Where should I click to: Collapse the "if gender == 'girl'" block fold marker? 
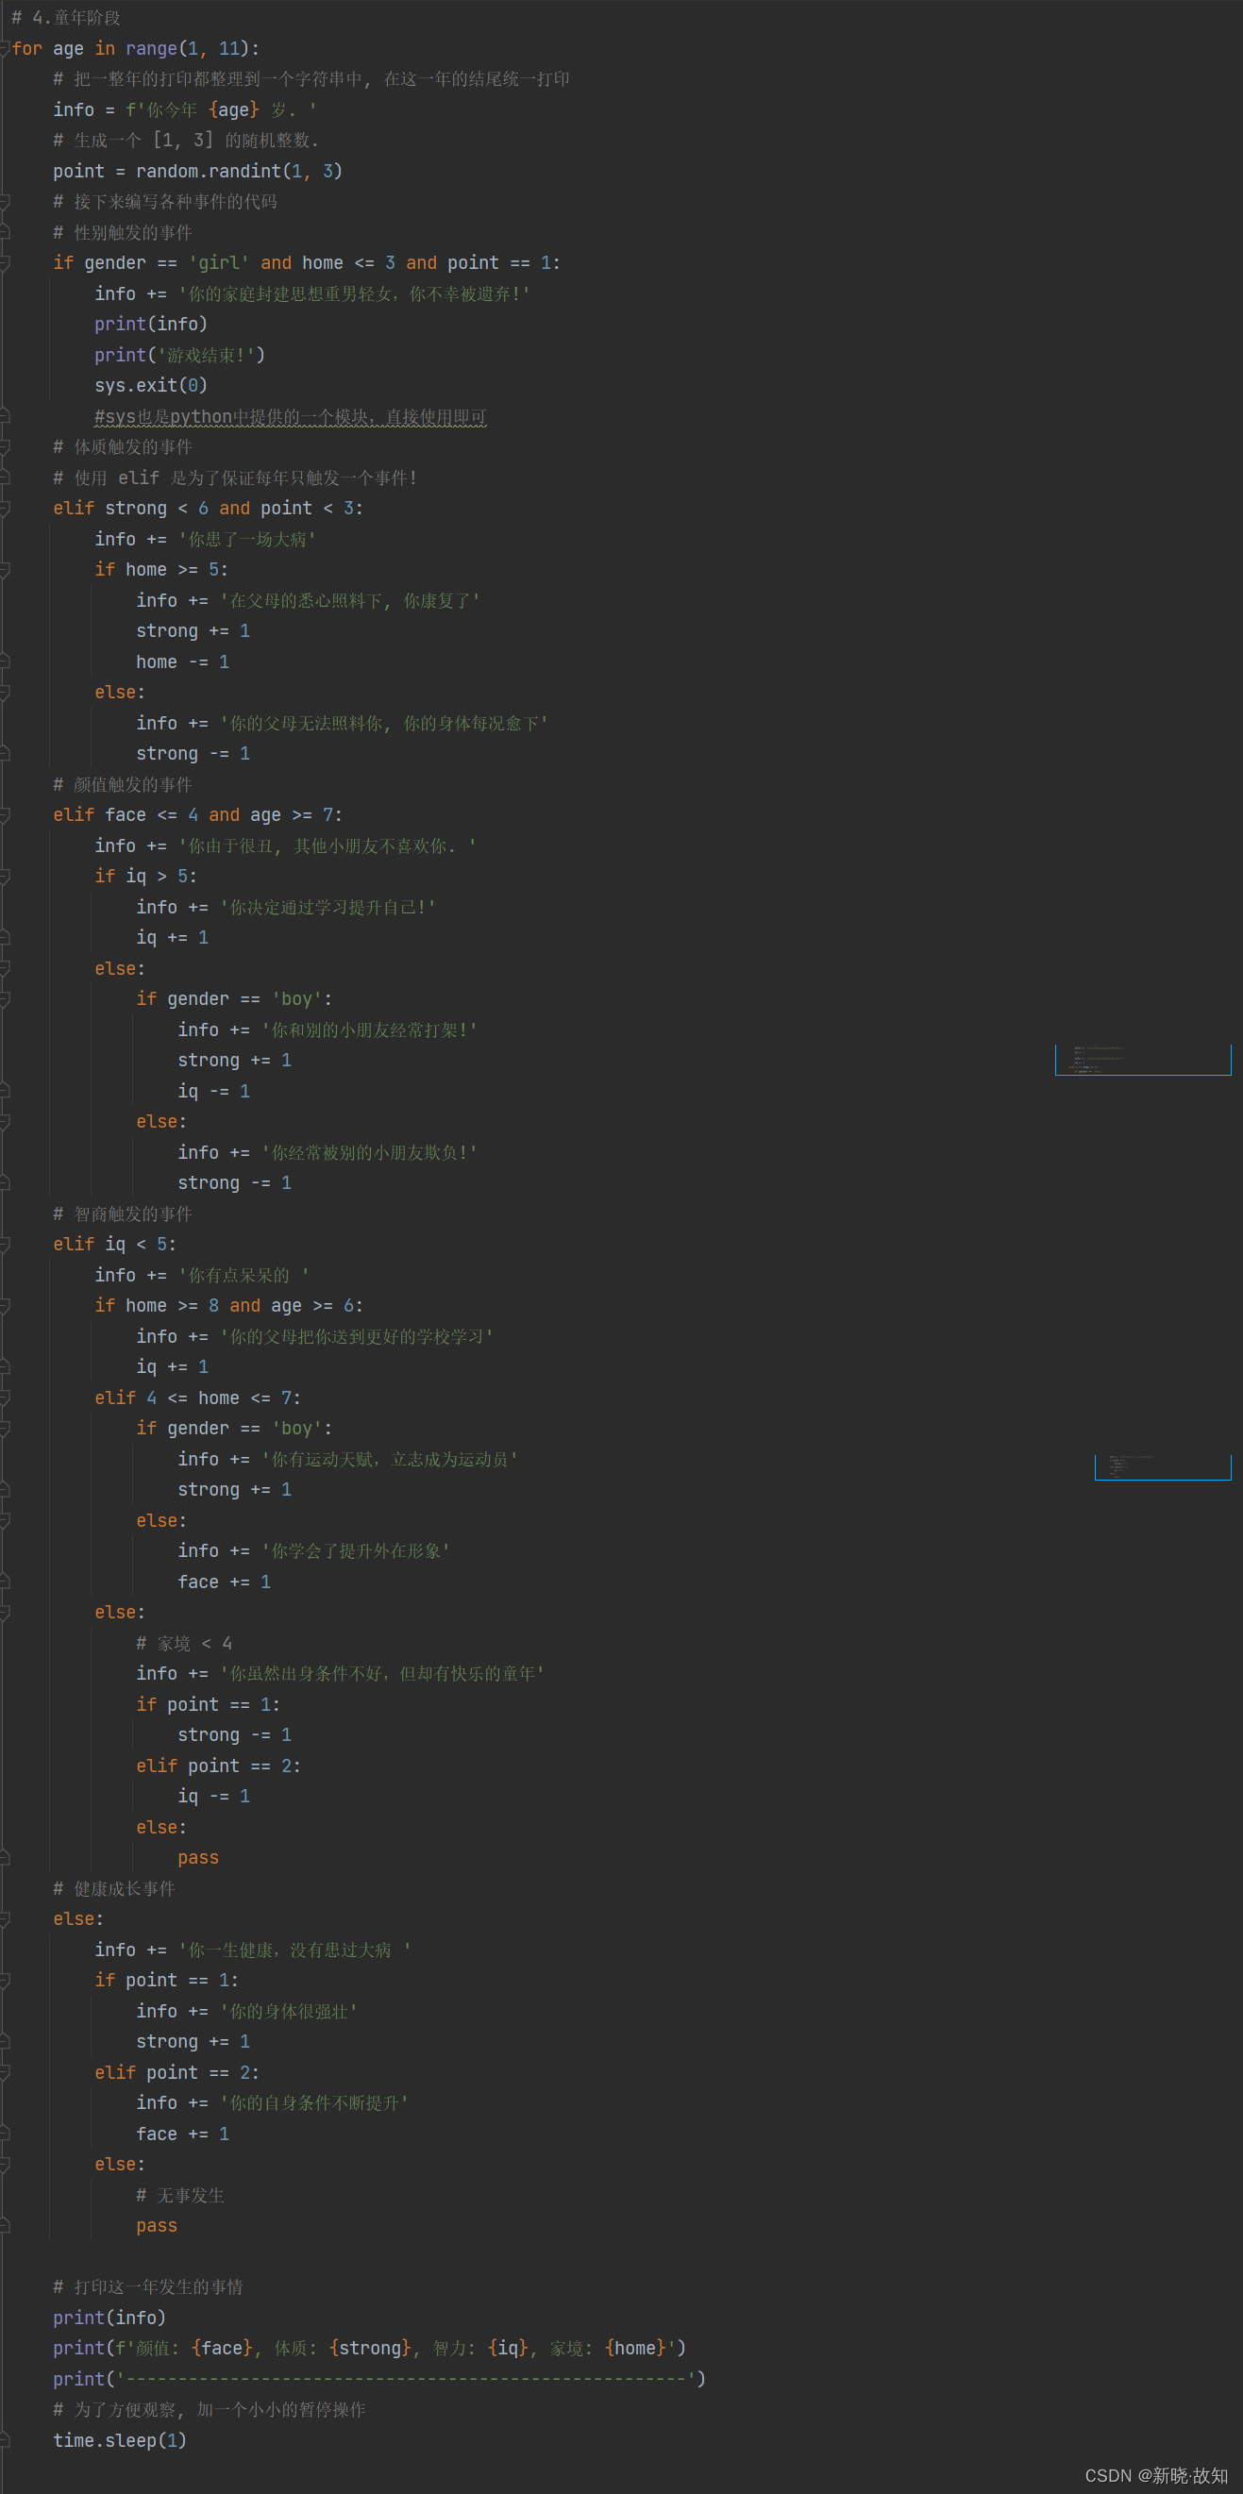[5, 262]
